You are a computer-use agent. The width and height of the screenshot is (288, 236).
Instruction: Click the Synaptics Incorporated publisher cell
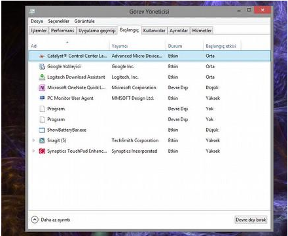pos(134,151)
